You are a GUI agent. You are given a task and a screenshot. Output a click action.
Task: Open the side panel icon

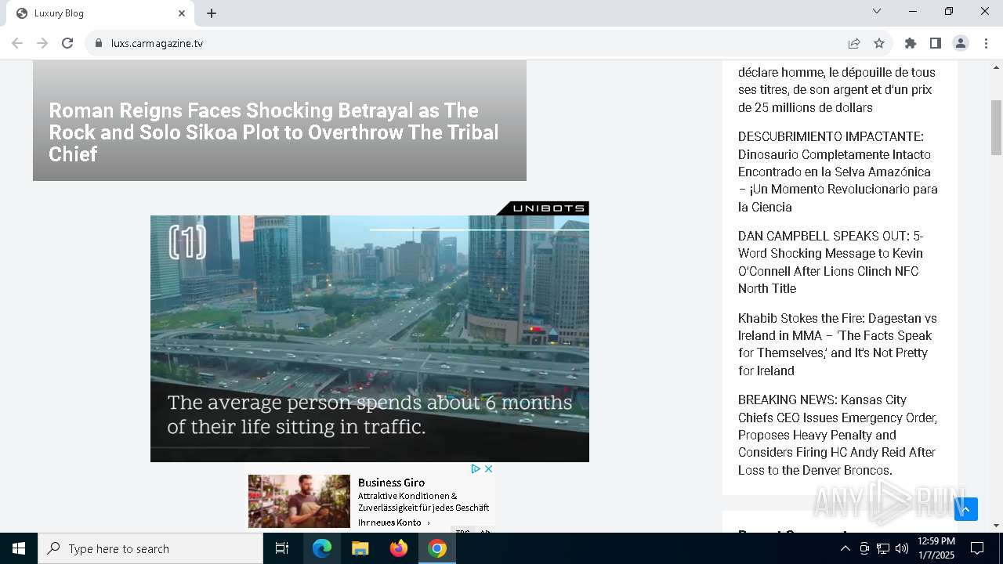coord(936,43)
